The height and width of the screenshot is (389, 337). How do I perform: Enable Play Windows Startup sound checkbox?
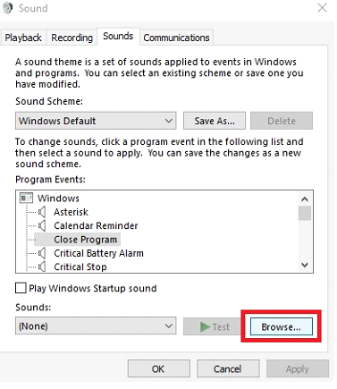21,288
